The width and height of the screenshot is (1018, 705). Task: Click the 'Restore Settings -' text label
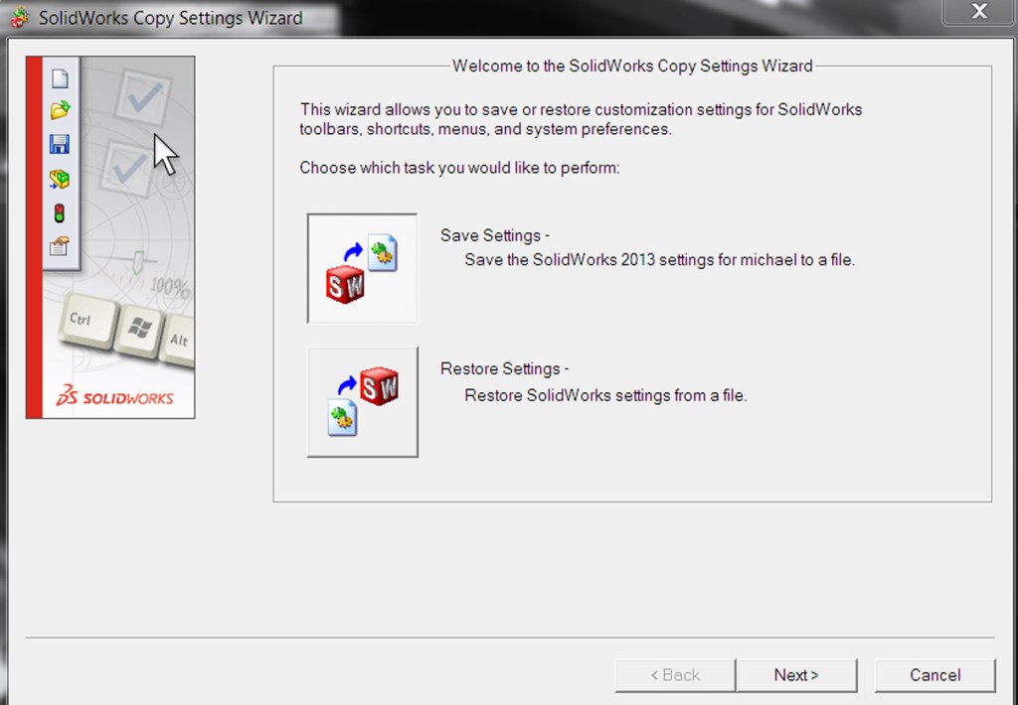tap(504, 368)
